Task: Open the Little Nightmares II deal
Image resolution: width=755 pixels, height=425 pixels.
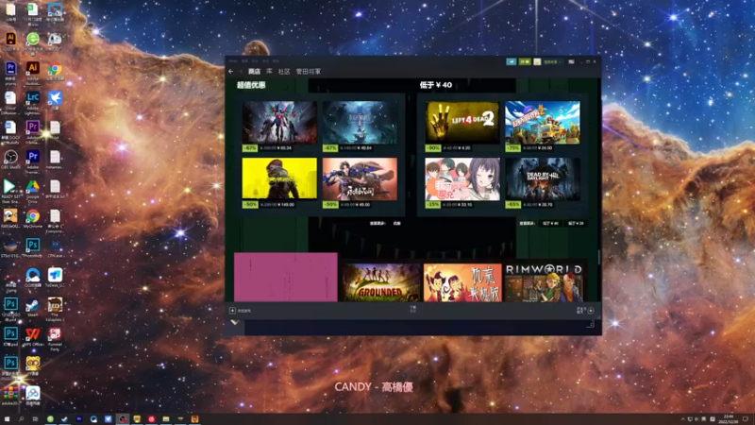Action: (x=361, y=123)
